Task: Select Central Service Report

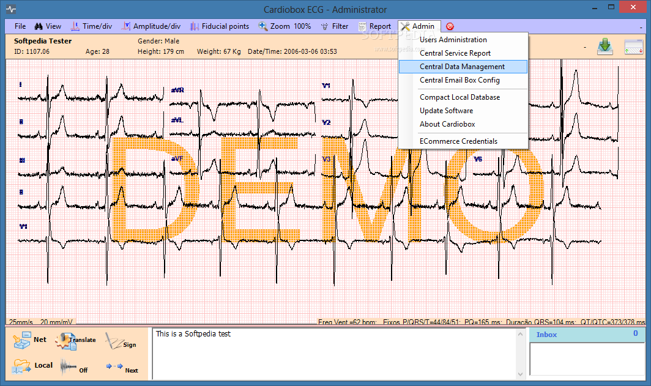Action: click(x=463, y=53)
